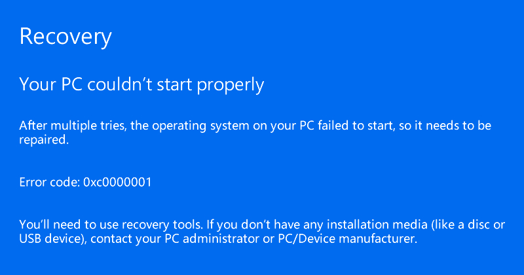Viewport: 524px width, 275px height.
Task: Click the Recovery heading
Action: tap(65, 37)
